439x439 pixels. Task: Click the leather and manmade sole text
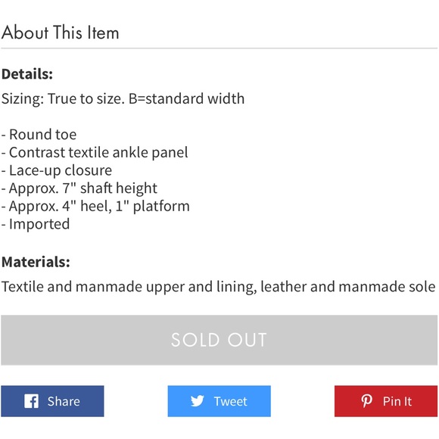pyautogui.click(x=348, y=287)
